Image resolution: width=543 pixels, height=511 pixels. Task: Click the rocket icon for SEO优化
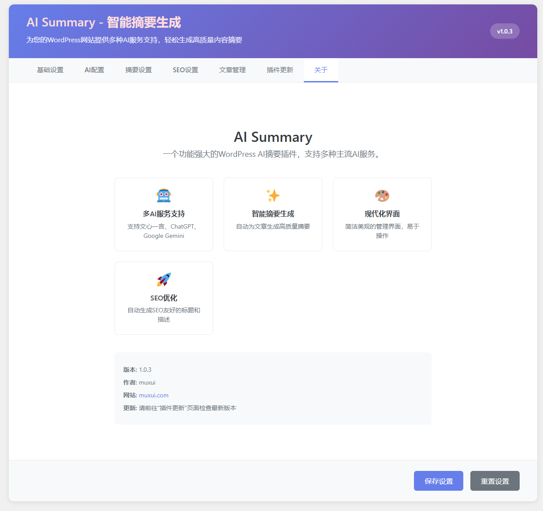(x=163, y=279)
